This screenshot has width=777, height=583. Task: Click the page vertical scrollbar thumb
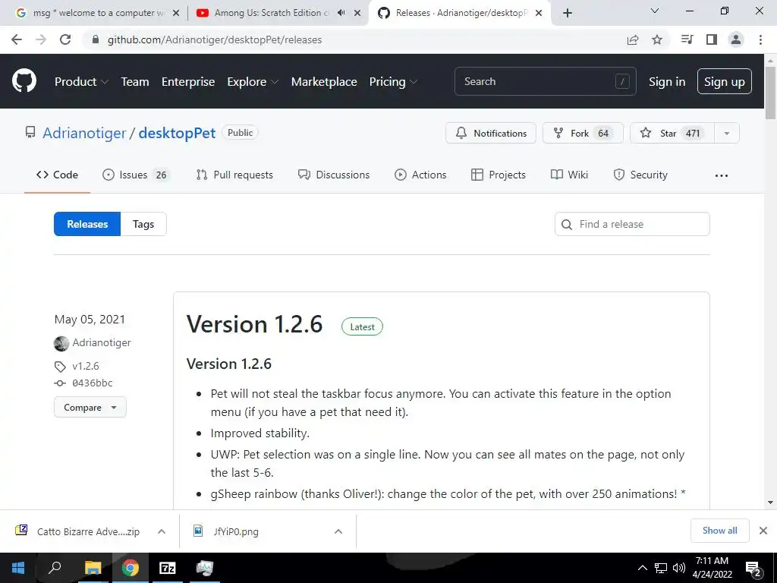tap(770, 93)
